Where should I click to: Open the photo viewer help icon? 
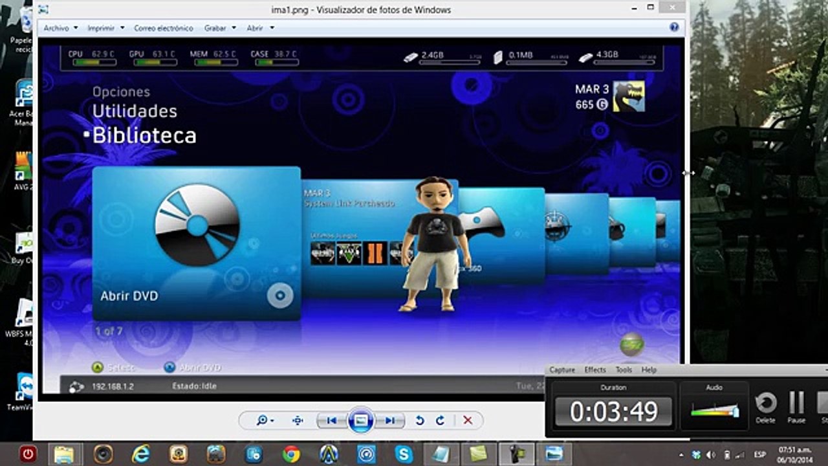pyautogui.click(x=674, y=27)
